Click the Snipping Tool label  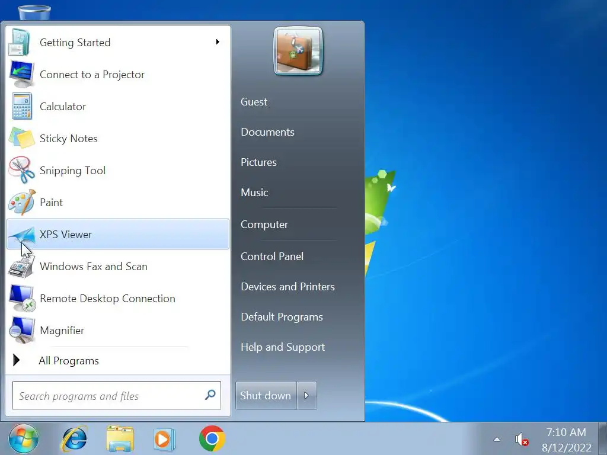[72, 171]
